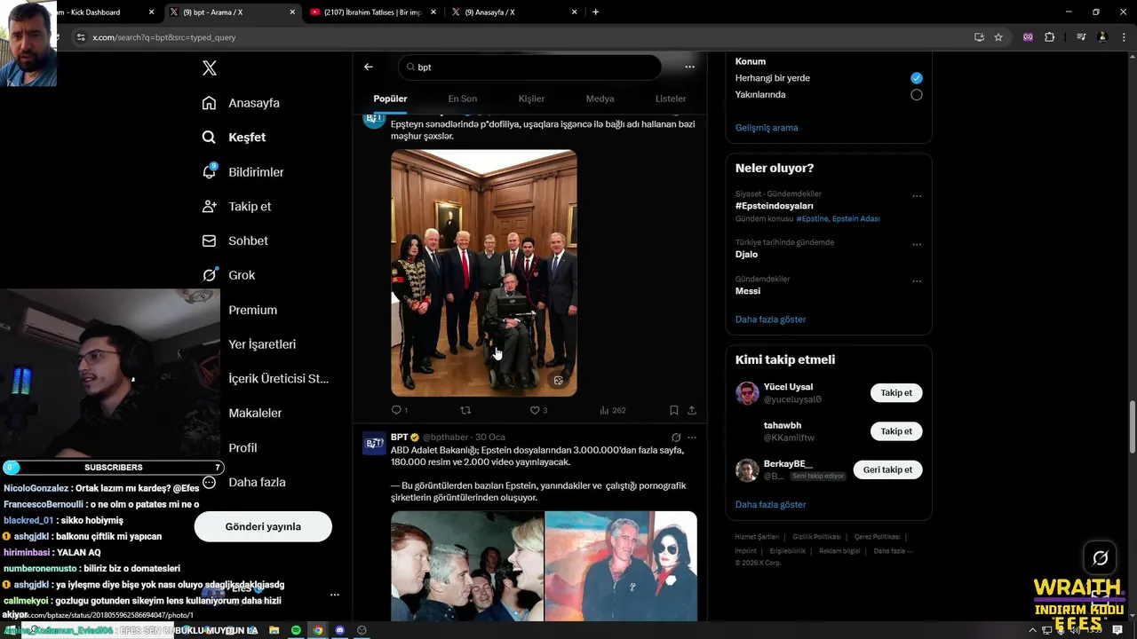This screenshot has width=1137, height=639.
Task: Follow back BerkayBE_ with Geri takip et
Action: (x=888, y=469)
